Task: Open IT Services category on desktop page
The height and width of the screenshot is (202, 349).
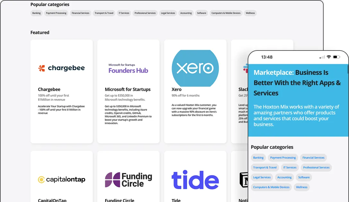Action: (124, 13)
